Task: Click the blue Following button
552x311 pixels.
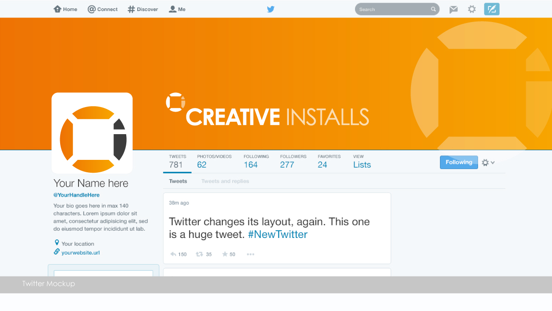Action: [459, 162]
